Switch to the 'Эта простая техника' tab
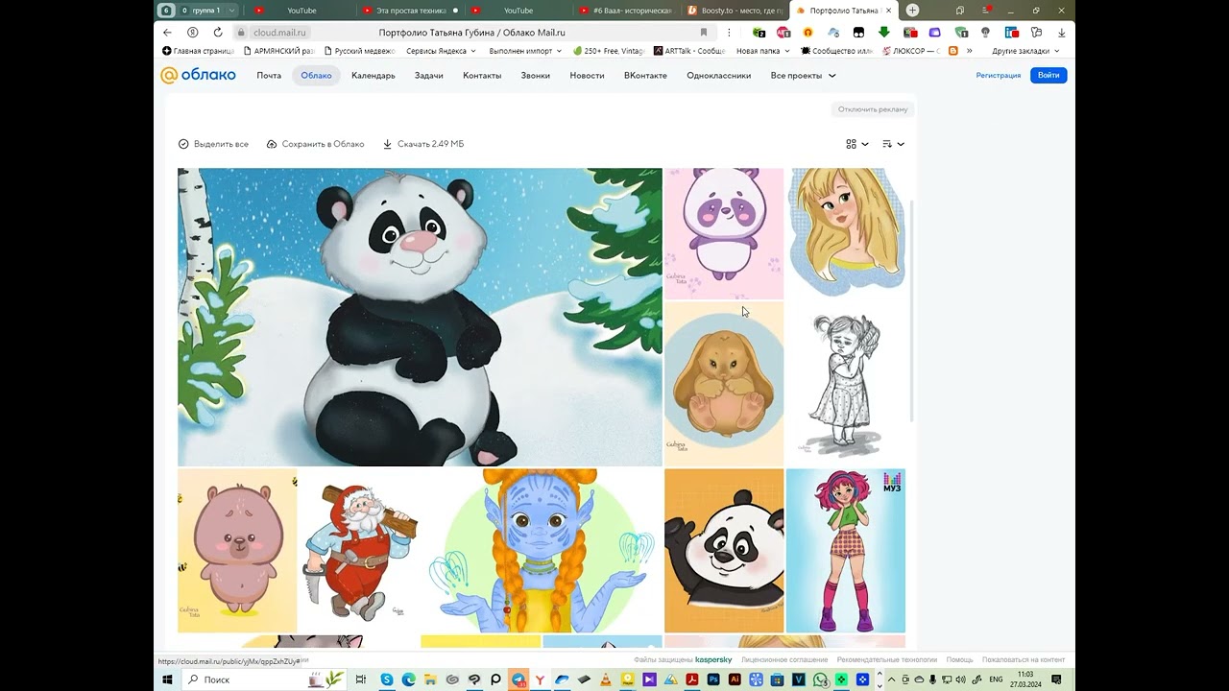Image resolution: width=1229 pixels, height=691 pixels. (x=411, y=11)
